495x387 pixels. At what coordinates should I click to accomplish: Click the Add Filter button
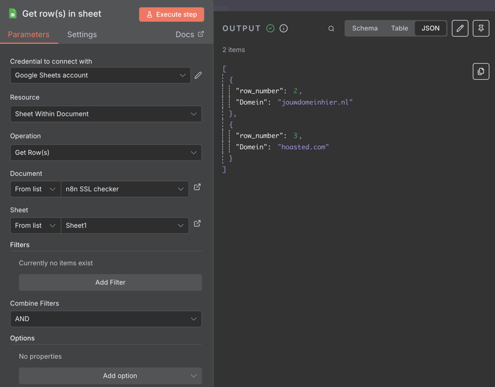tap(110, 283)
